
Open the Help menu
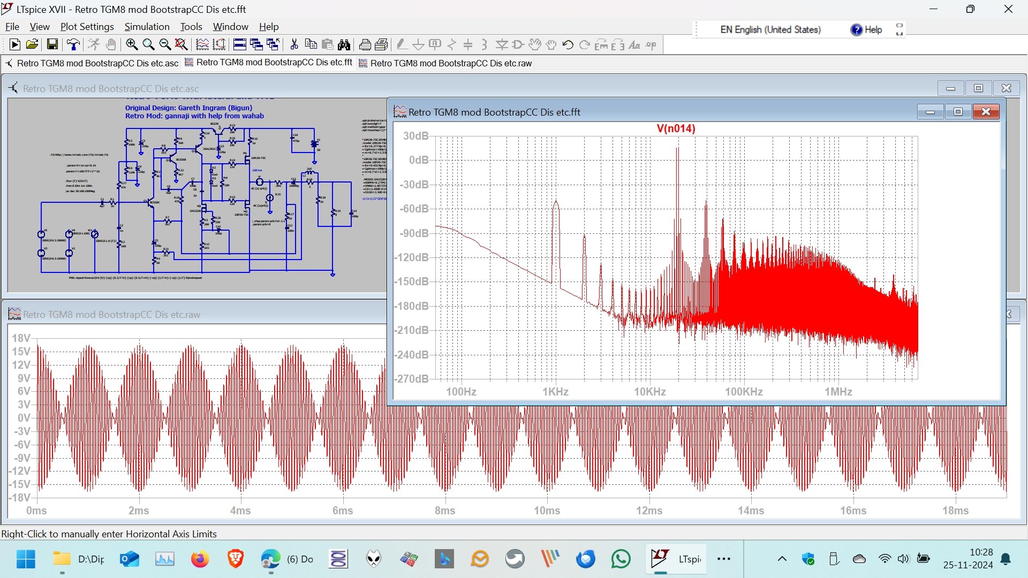(269, 27)
